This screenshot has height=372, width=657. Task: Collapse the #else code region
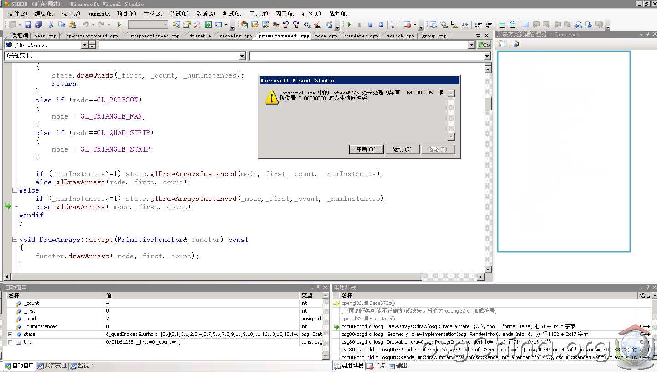15,190
